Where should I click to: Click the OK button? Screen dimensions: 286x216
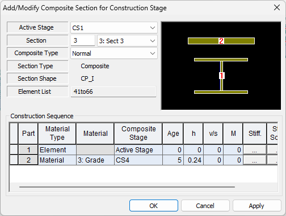click(x=154, y=206)
